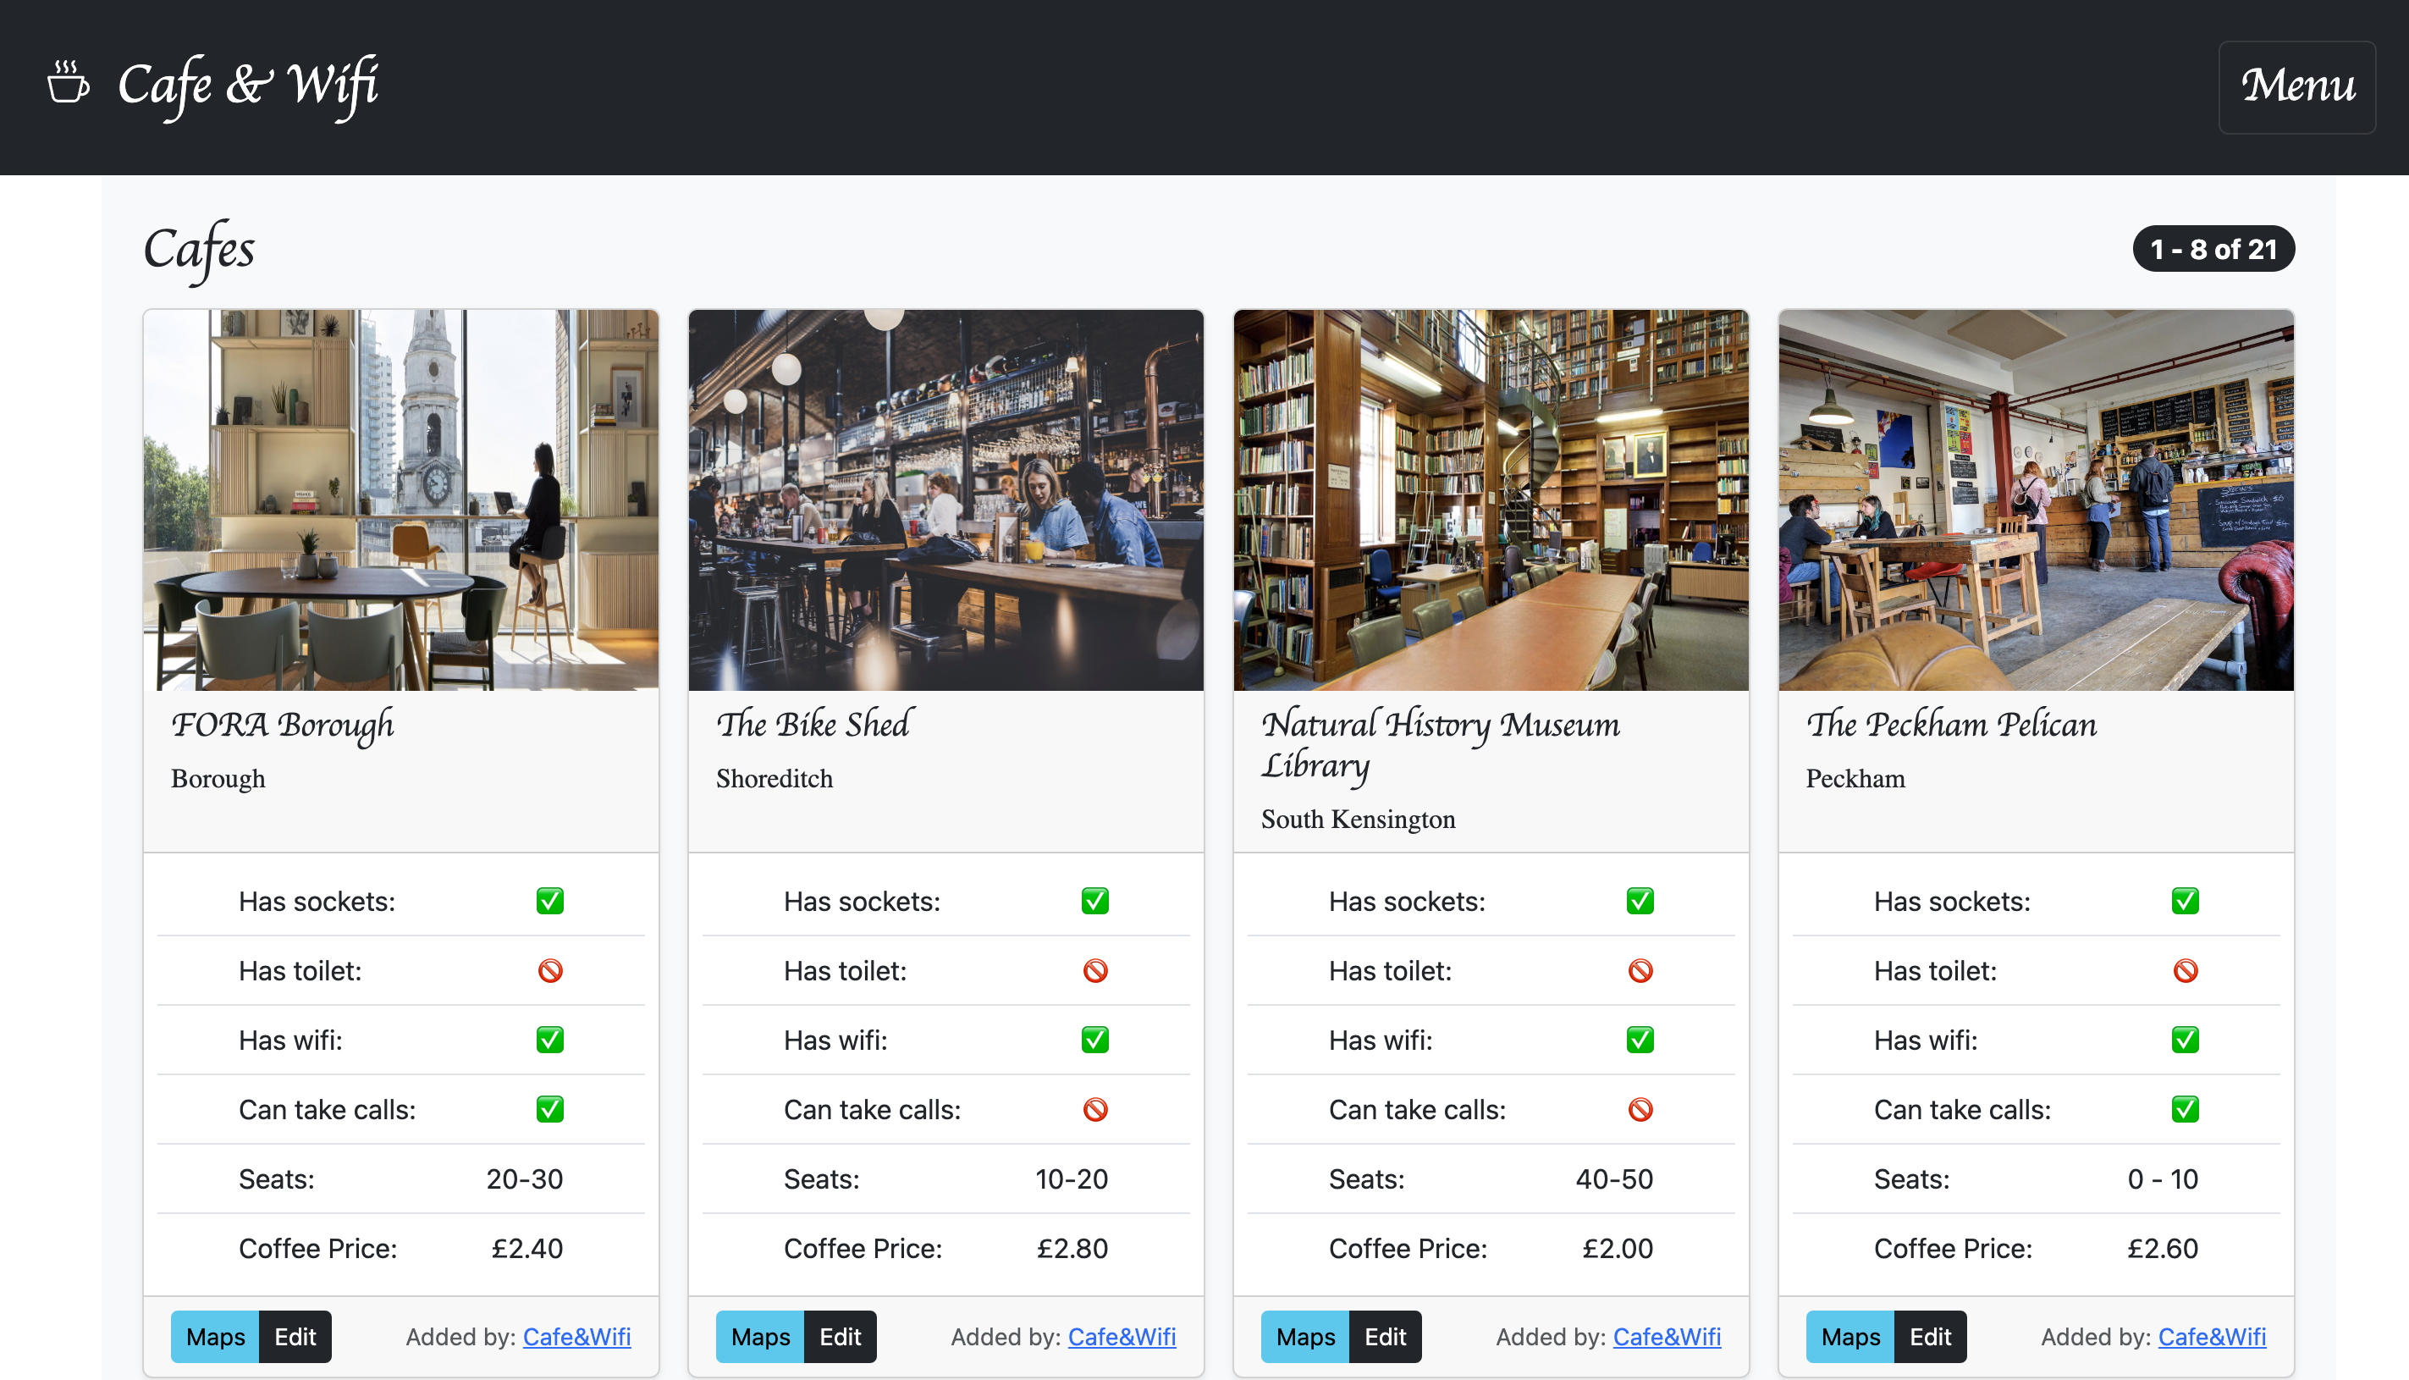
Task: Open the Menu button in the navbar
Action: [2296, 86]
